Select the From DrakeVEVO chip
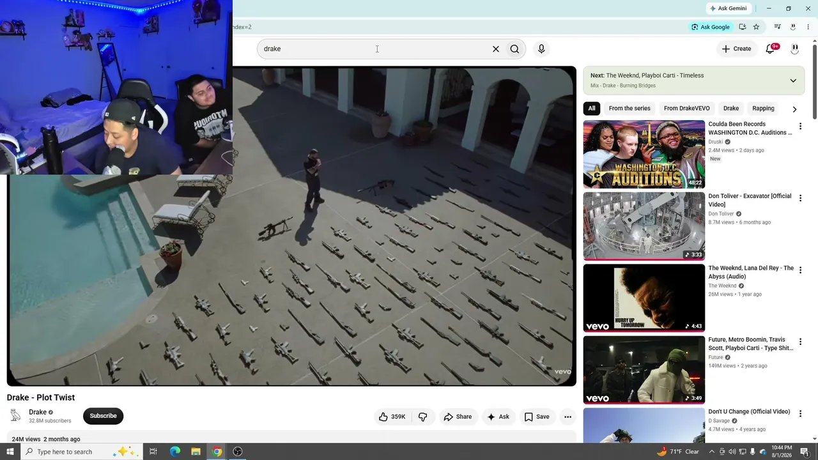The height and width of the screenshot is (460, 818). pos(686,109)
